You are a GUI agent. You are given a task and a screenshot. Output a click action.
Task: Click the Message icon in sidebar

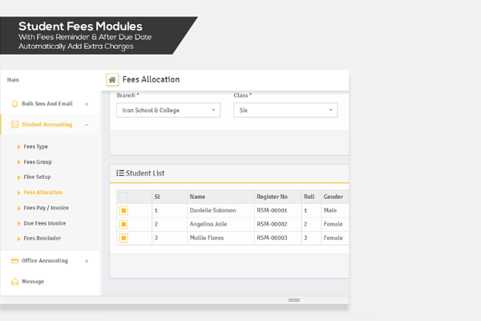pos(14,282)
